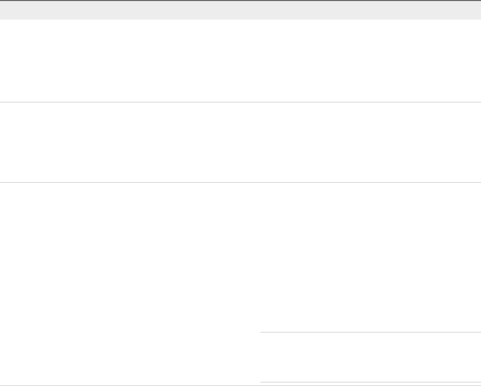Image resolution: width=481 pixels, height=386 pixels.
Task: Click the dark top border above the header
Action: click(240, 1)
